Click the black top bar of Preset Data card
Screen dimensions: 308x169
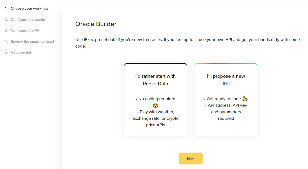[156, 64]
